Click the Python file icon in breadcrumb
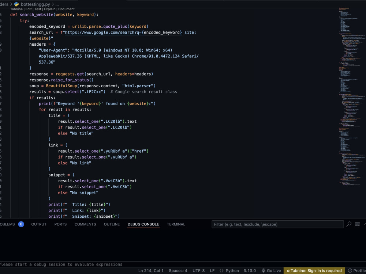This screenshot has height=274, width=366. click(x=16, y=4)
